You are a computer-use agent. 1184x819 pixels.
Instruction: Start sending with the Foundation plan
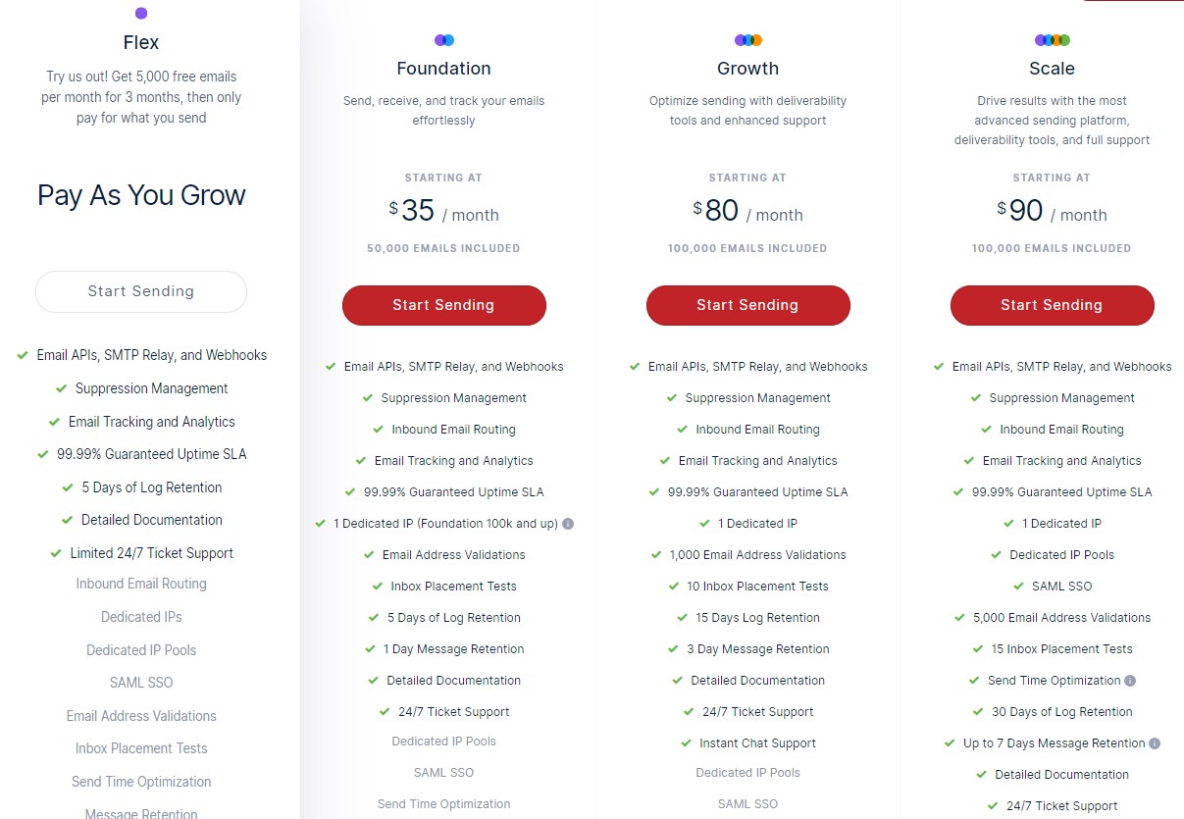(443, 305)
